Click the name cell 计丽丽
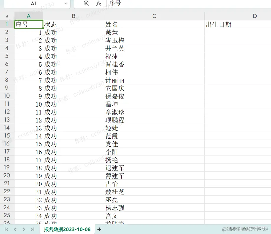This screenshot has width=271, height=234. 154,80
